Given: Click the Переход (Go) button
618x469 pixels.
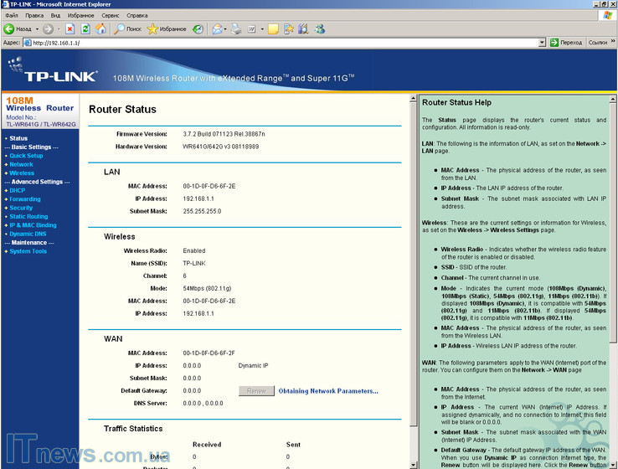Looking at the screenshot, I should pyautogui.click(x=566, y=42).
